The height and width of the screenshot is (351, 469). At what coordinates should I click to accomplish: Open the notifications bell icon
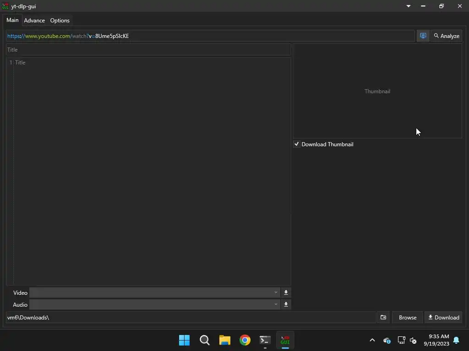pos(457,340)
